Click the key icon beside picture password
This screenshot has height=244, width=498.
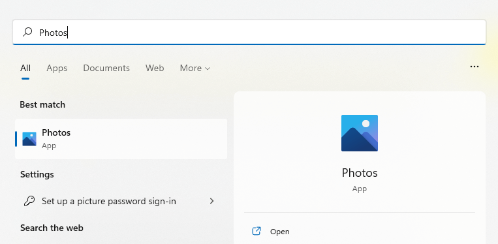29,201
